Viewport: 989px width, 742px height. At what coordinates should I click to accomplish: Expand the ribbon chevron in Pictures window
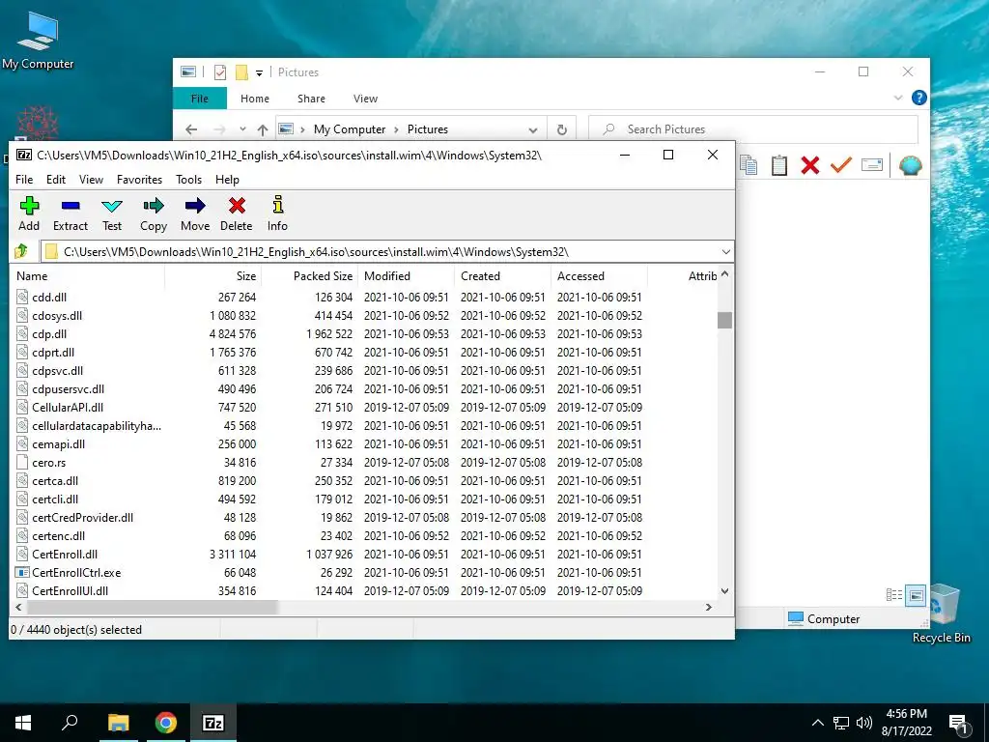click(x=898, y=98)
